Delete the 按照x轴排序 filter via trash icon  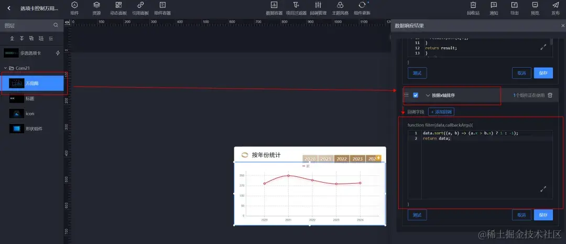tap(550, 96)
